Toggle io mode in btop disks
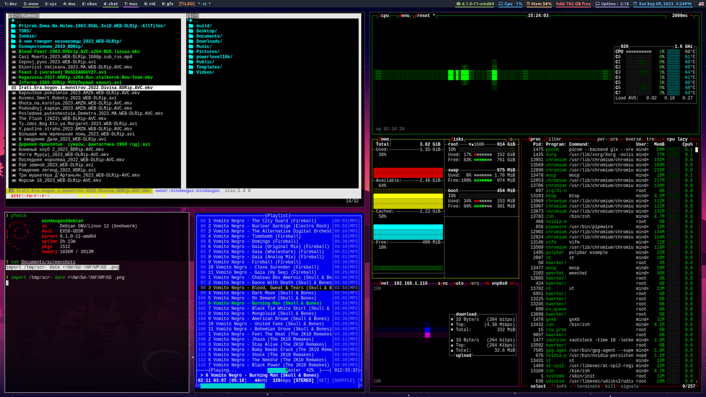The width and height of the screenshot is (706, 397). 511,138
